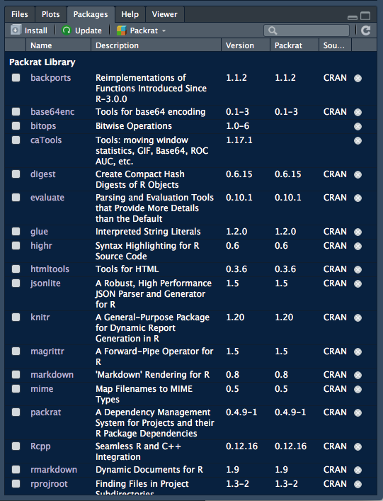The image size is (383, 501).
Task: Check the evaluate package checkbox
Action: pos(16,198)
